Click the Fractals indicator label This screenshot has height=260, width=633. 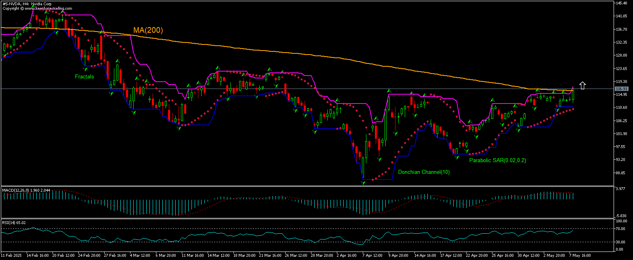(x=84, y=76)
